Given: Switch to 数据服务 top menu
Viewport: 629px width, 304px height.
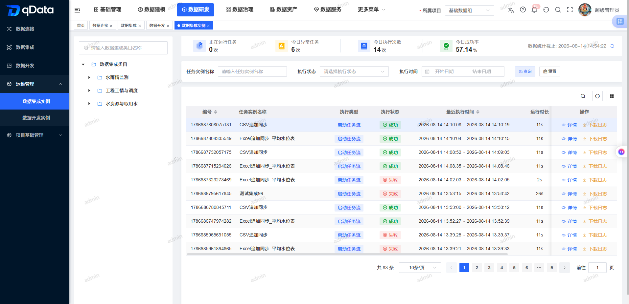Looking at the screenshot, I should (328, 10).
